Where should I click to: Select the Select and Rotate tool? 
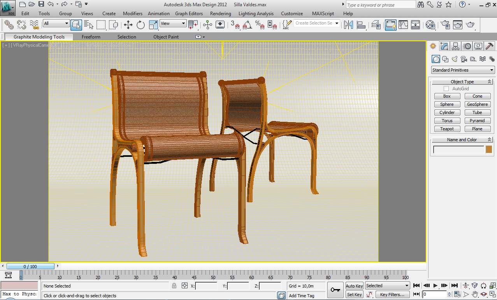[140, 25]
